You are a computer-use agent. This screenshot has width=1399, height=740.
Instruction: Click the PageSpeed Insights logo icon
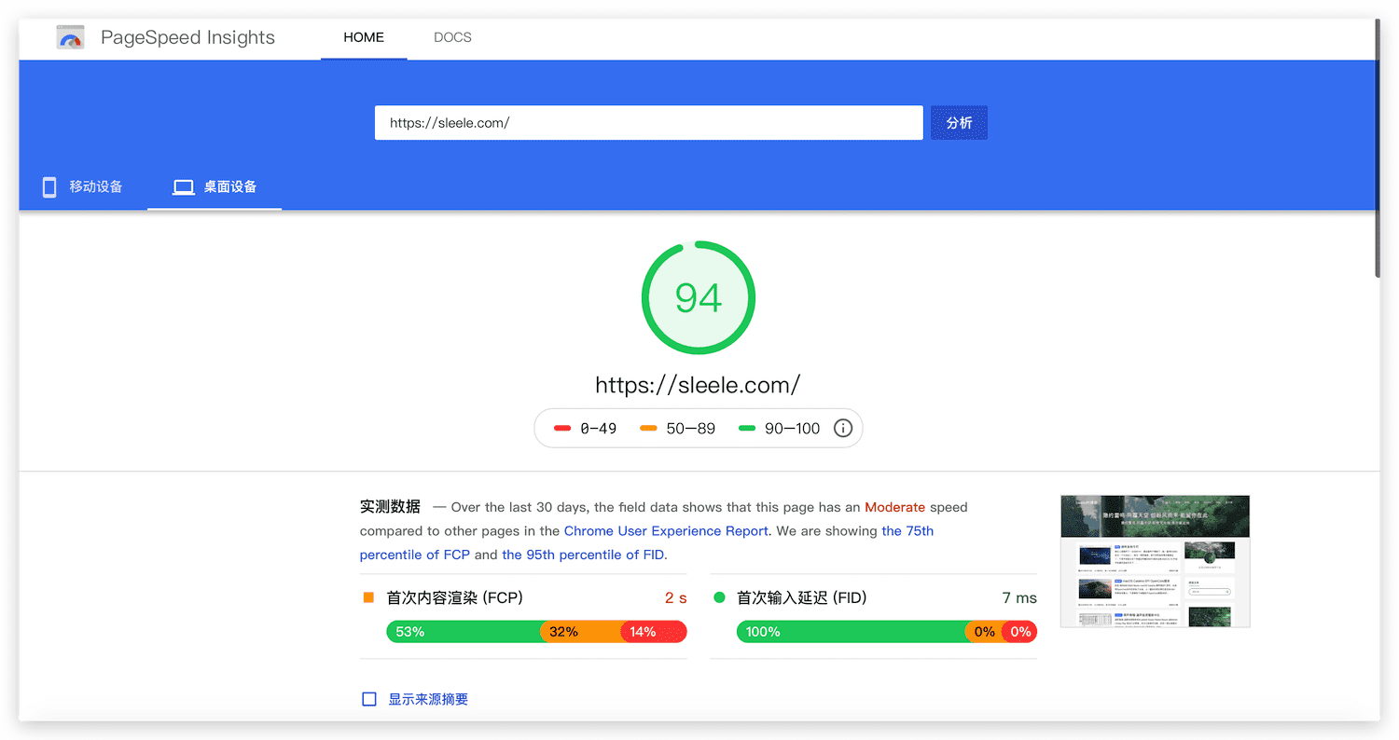tap(71, 37)
